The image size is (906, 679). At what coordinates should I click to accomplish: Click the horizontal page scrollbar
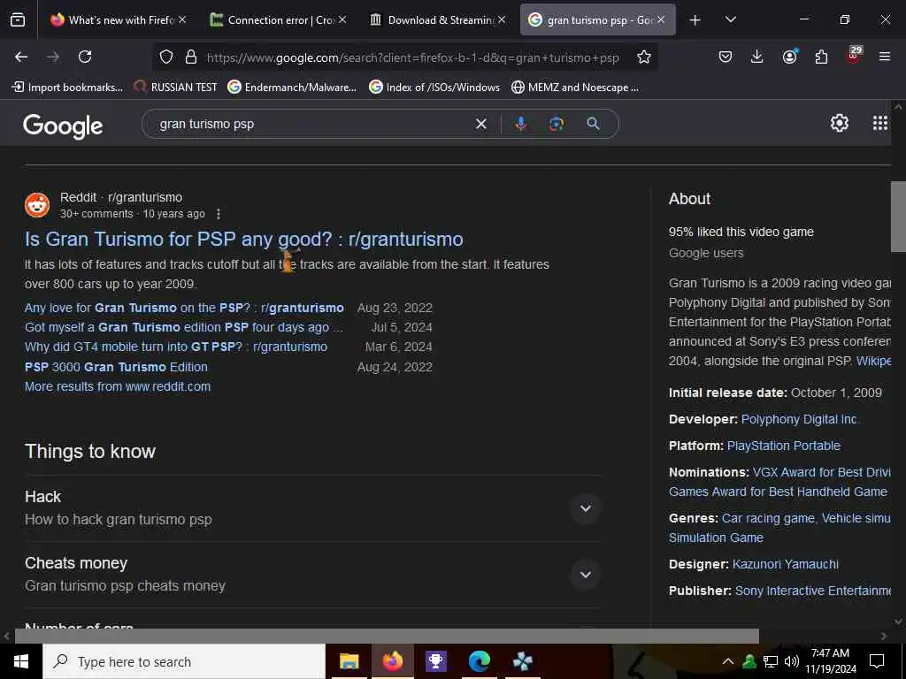[x=386, y=636]
